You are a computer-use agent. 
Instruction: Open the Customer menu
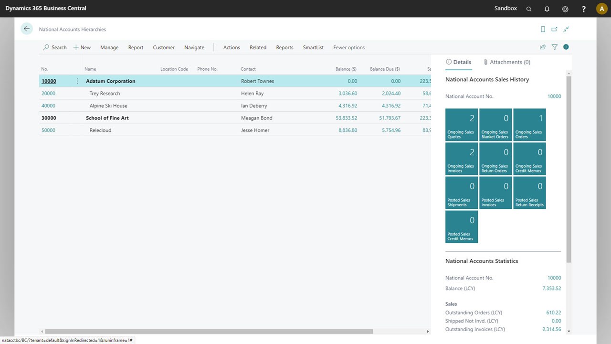tap(164, 47)
